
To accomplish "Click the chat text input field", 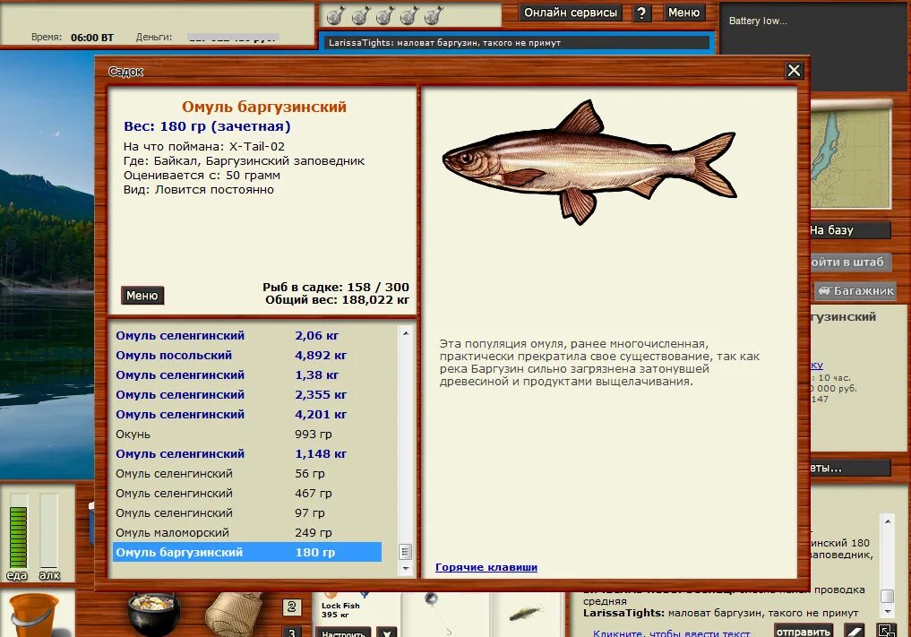I will click(671, 633).
